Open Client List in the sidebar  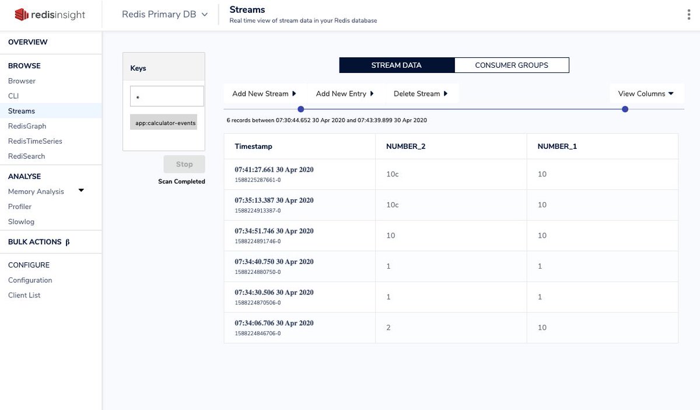point(24,296)
